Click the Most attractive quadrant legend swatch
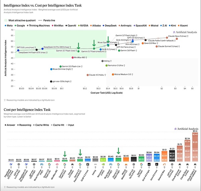 6,20
